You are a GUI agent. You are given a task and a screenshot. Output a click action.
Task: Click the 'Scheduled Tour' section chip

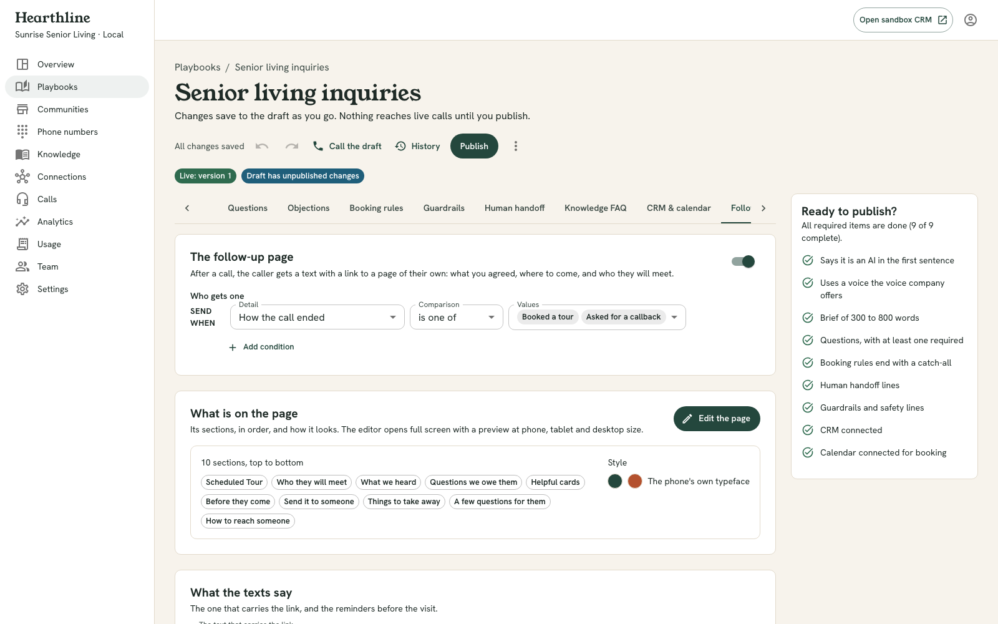point(234,482)
